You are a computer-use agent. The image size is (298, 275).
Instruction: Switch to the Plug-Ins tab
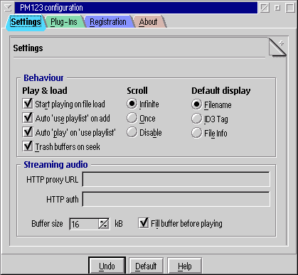point(64,22)
